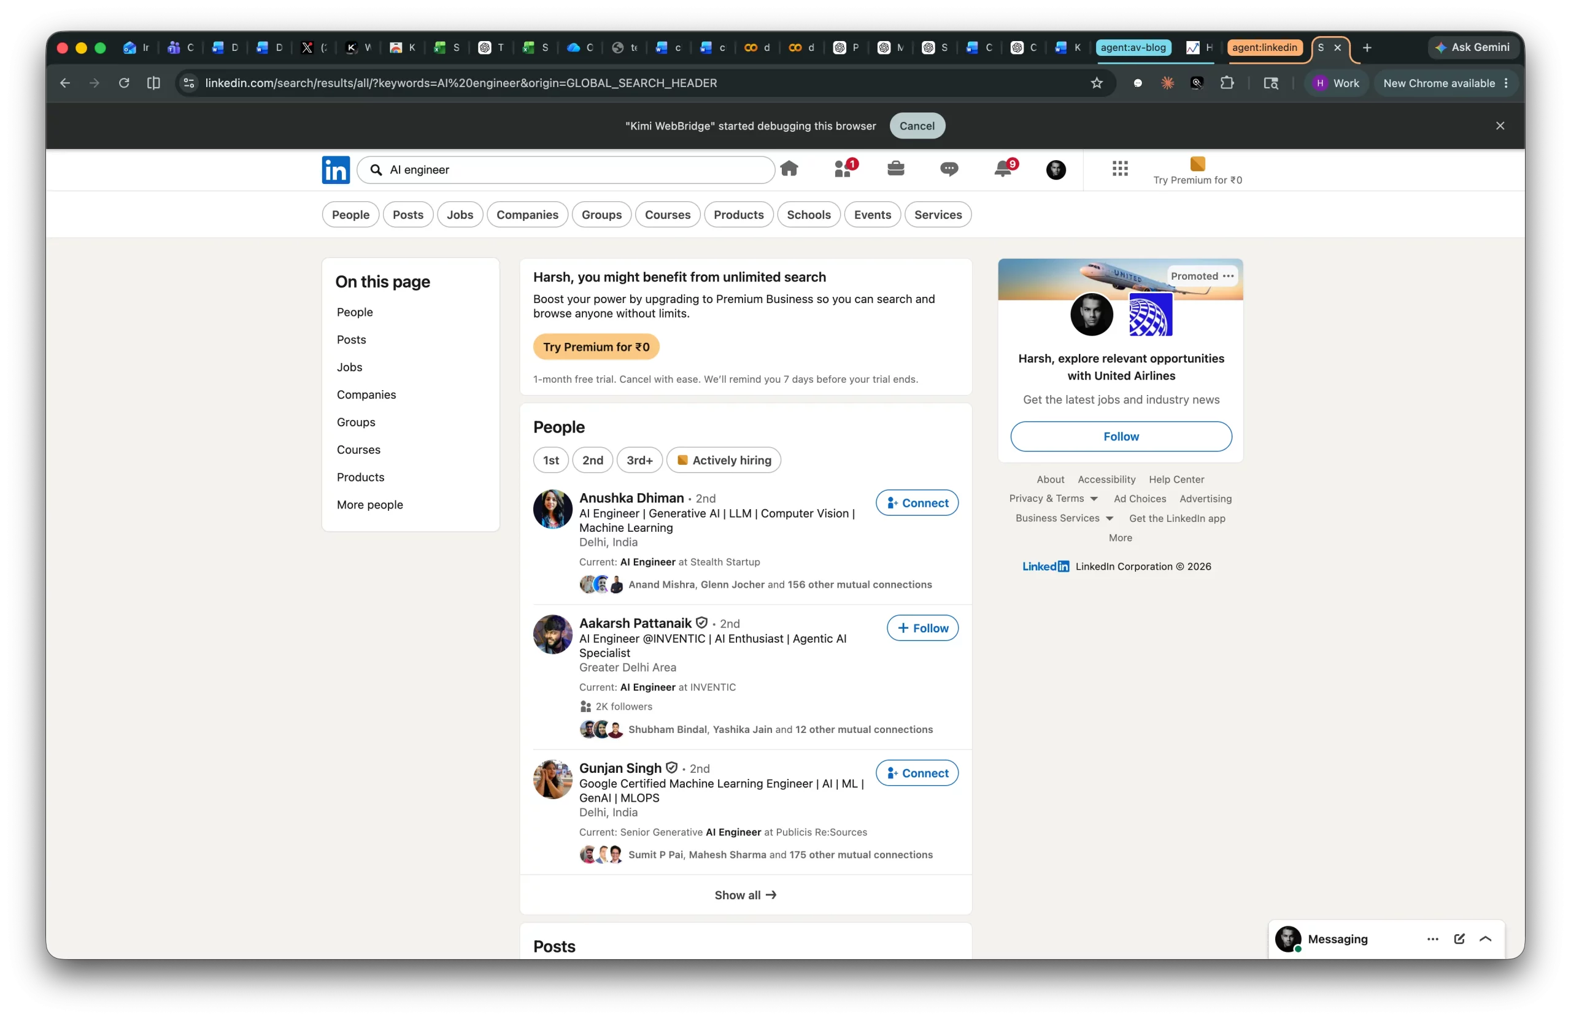The image size is (1571, 1020).
Task: Click Try Premium for ₹0 in header
Action: [x=1197, y=172]
